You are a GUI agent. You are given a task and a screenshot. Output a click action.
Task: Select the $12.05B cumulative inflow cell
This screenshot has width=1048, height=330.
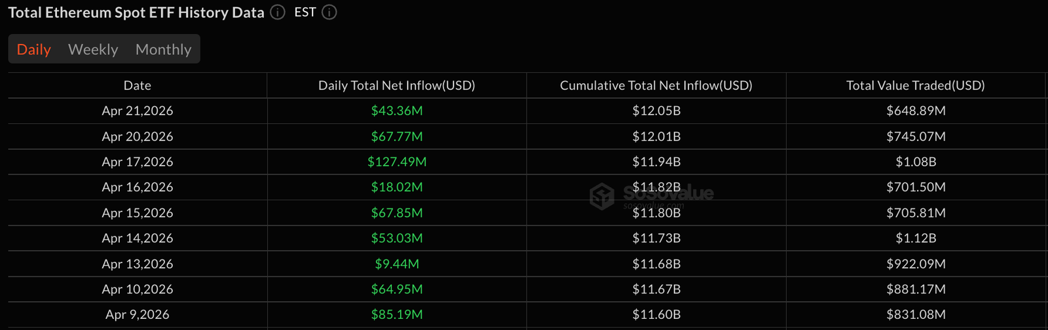coord(656,111)
